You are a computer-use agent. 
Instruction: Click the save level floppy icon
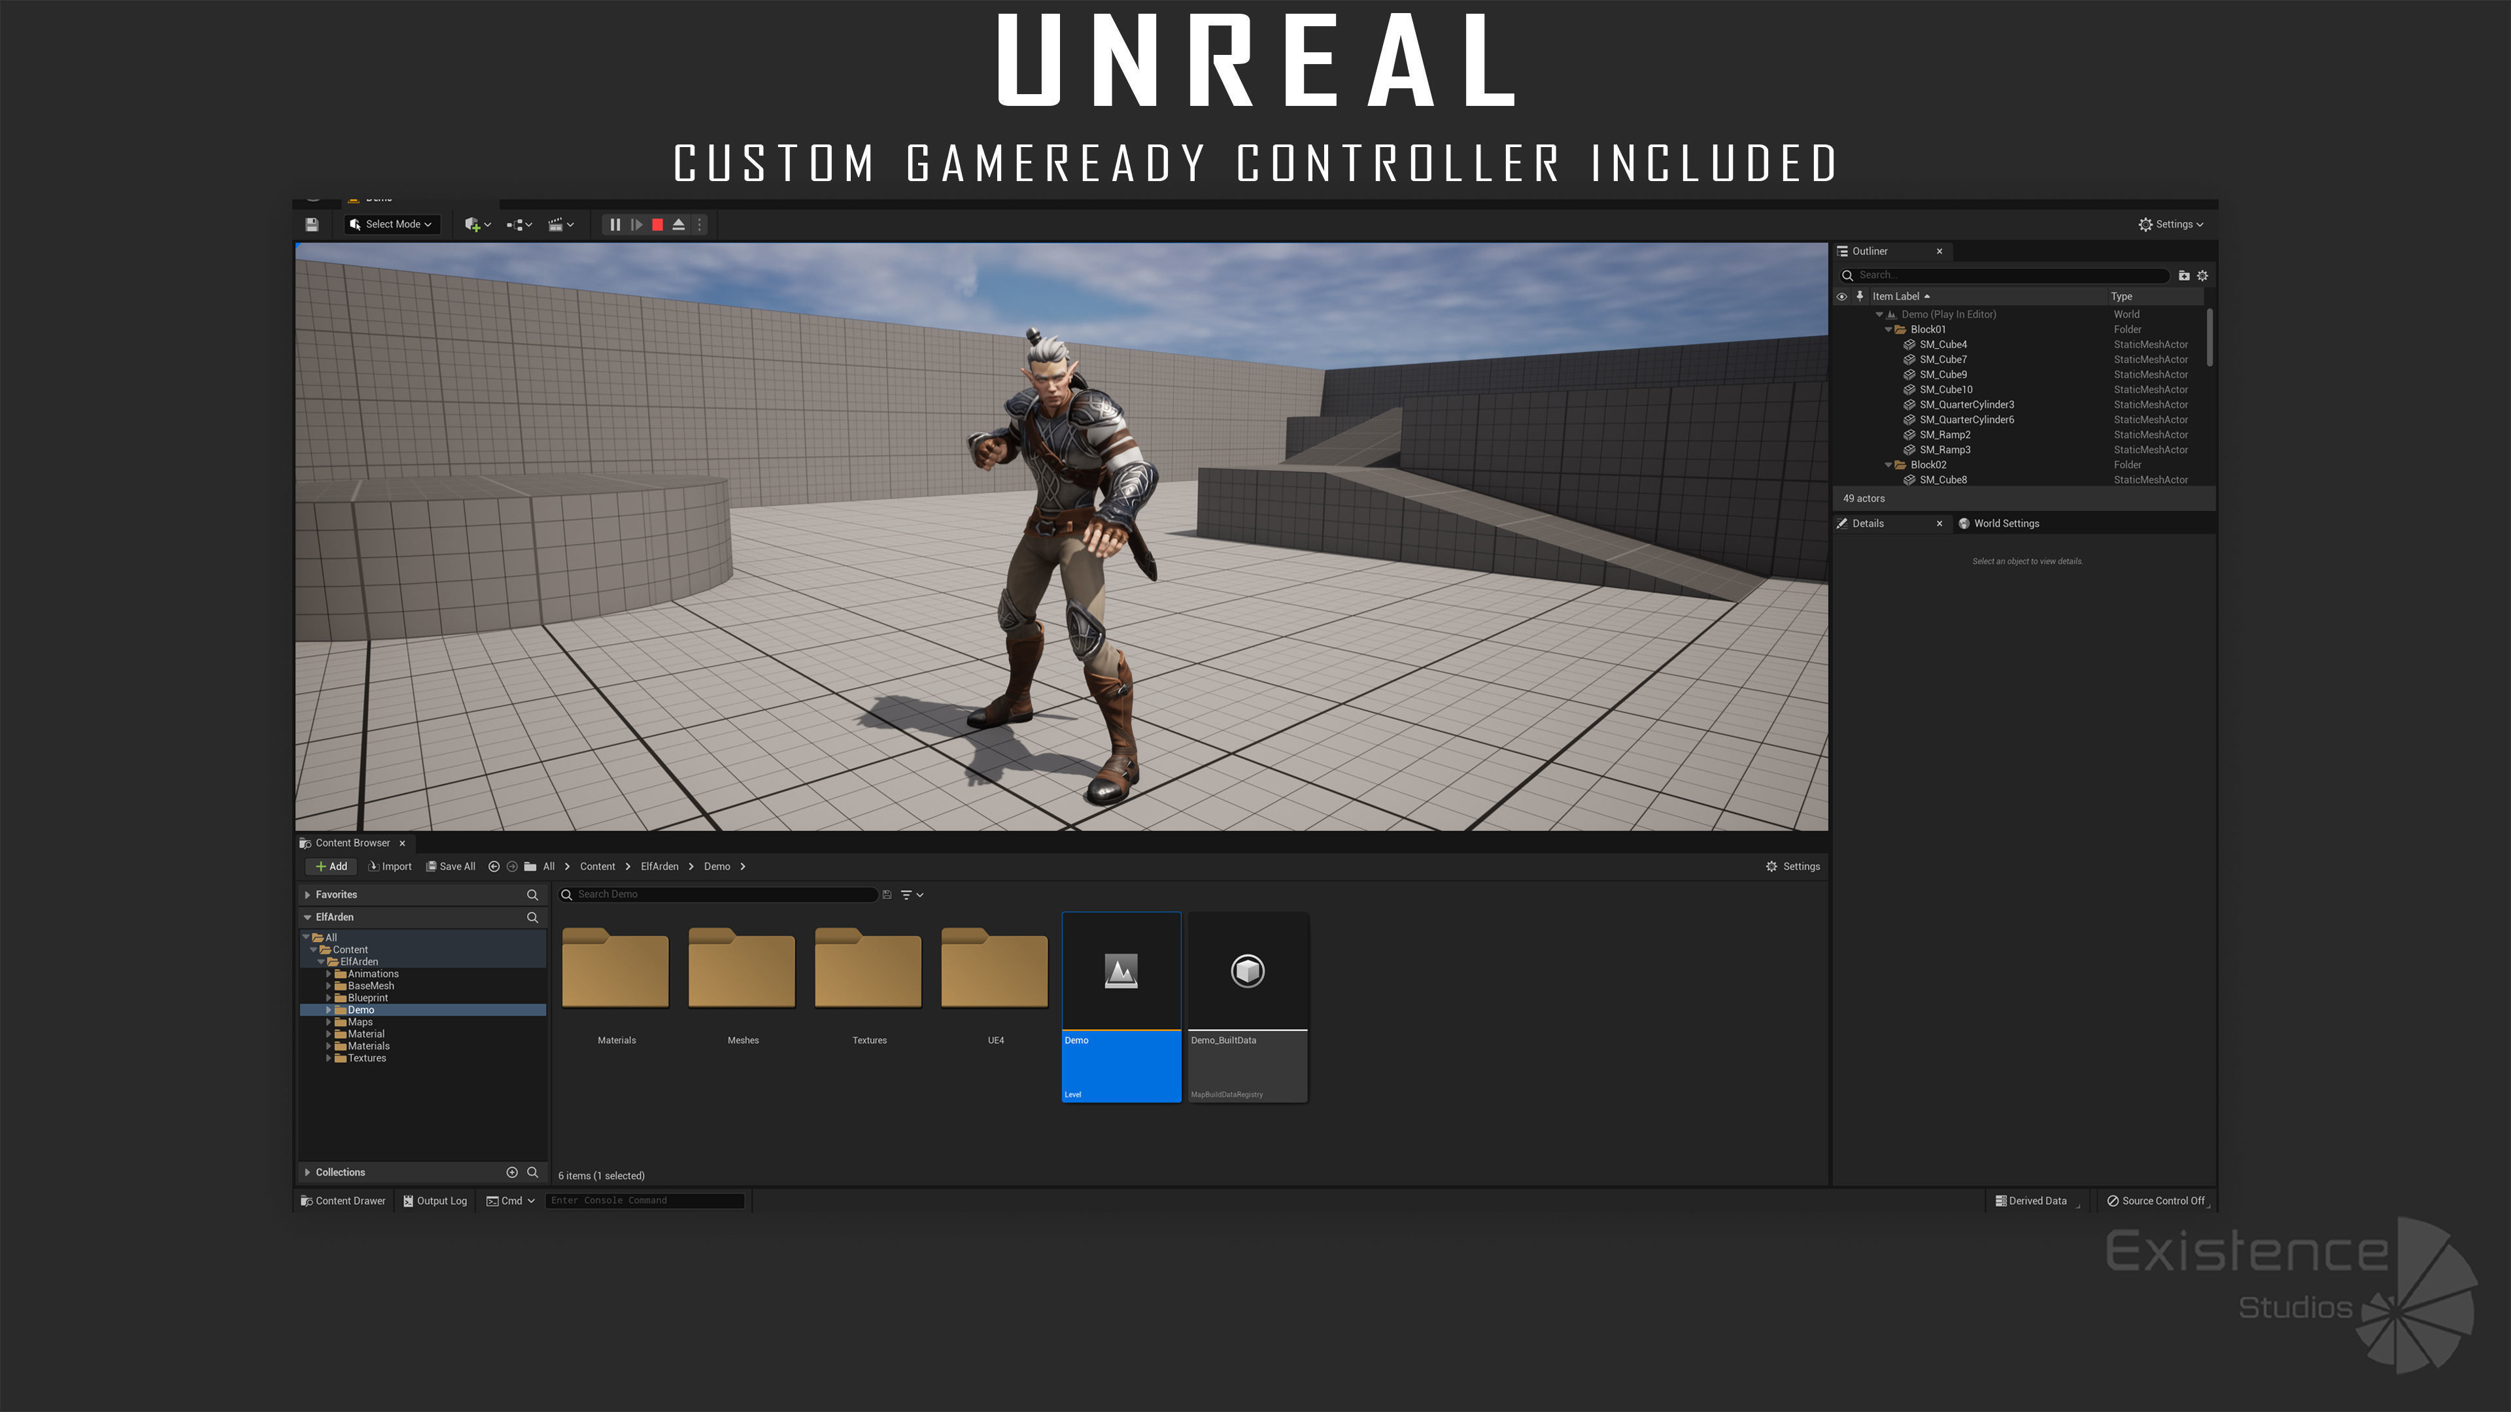point(312,224)
